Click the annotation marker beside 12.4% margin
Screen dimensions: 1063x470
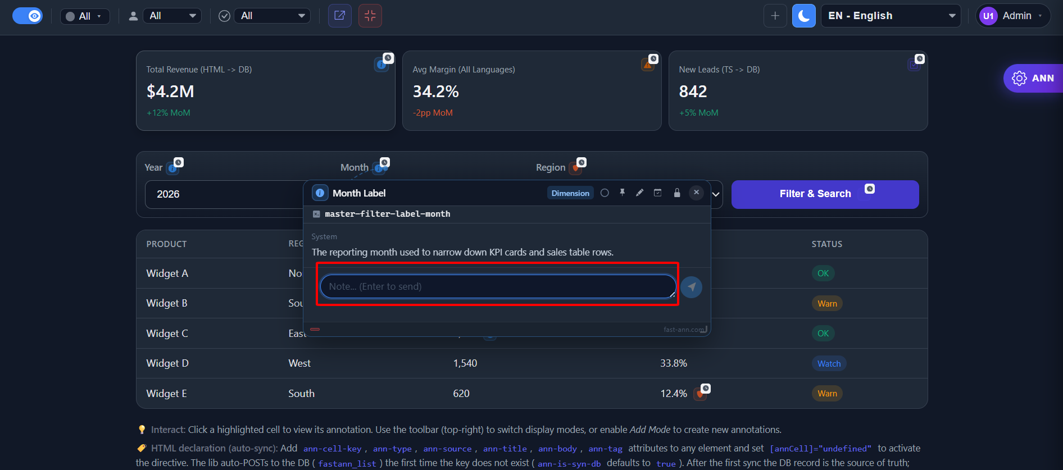click(x=700, y=394)
